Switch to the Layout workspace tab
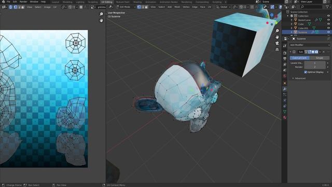This screenshot has width=332, height=187. [56, 2]
